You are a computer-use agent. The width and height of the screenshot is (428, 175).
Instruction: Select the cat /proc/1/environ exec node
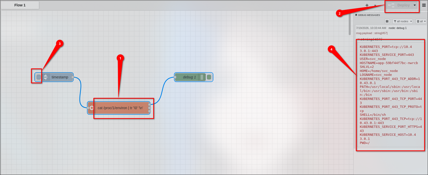pyautogui.click(x=119, y=108)
